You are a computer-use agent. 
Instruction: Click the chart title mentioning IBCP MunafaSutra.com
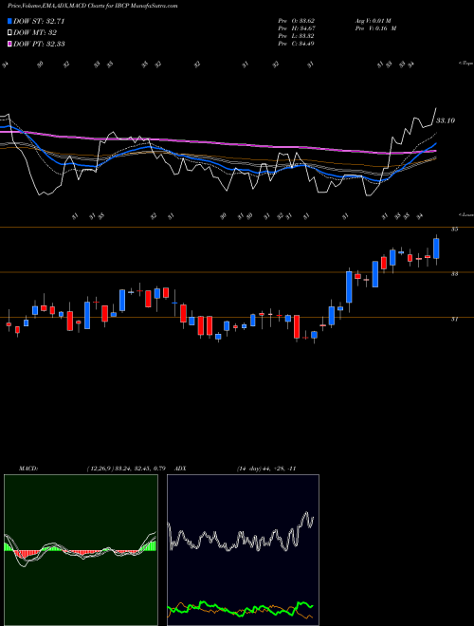(93, 6)
